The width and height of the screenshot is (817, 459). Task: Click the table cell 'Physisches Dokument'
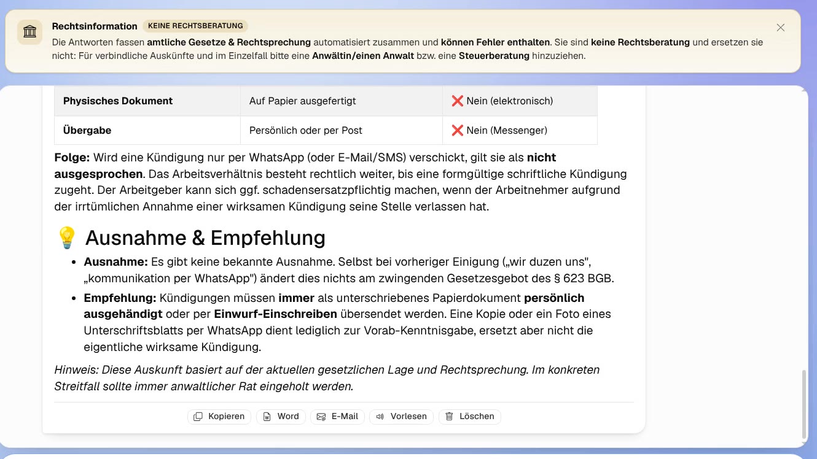pos(147,101)
